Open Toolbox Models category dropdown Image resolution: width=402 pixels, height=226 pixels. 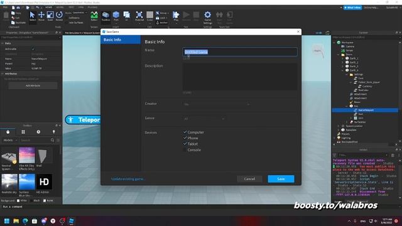(10, 140)
